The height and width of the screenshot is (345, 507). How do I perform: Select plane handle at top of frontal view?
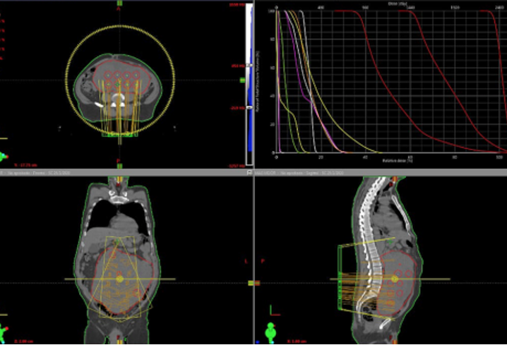pyautogui.click(x=119, y=179)
